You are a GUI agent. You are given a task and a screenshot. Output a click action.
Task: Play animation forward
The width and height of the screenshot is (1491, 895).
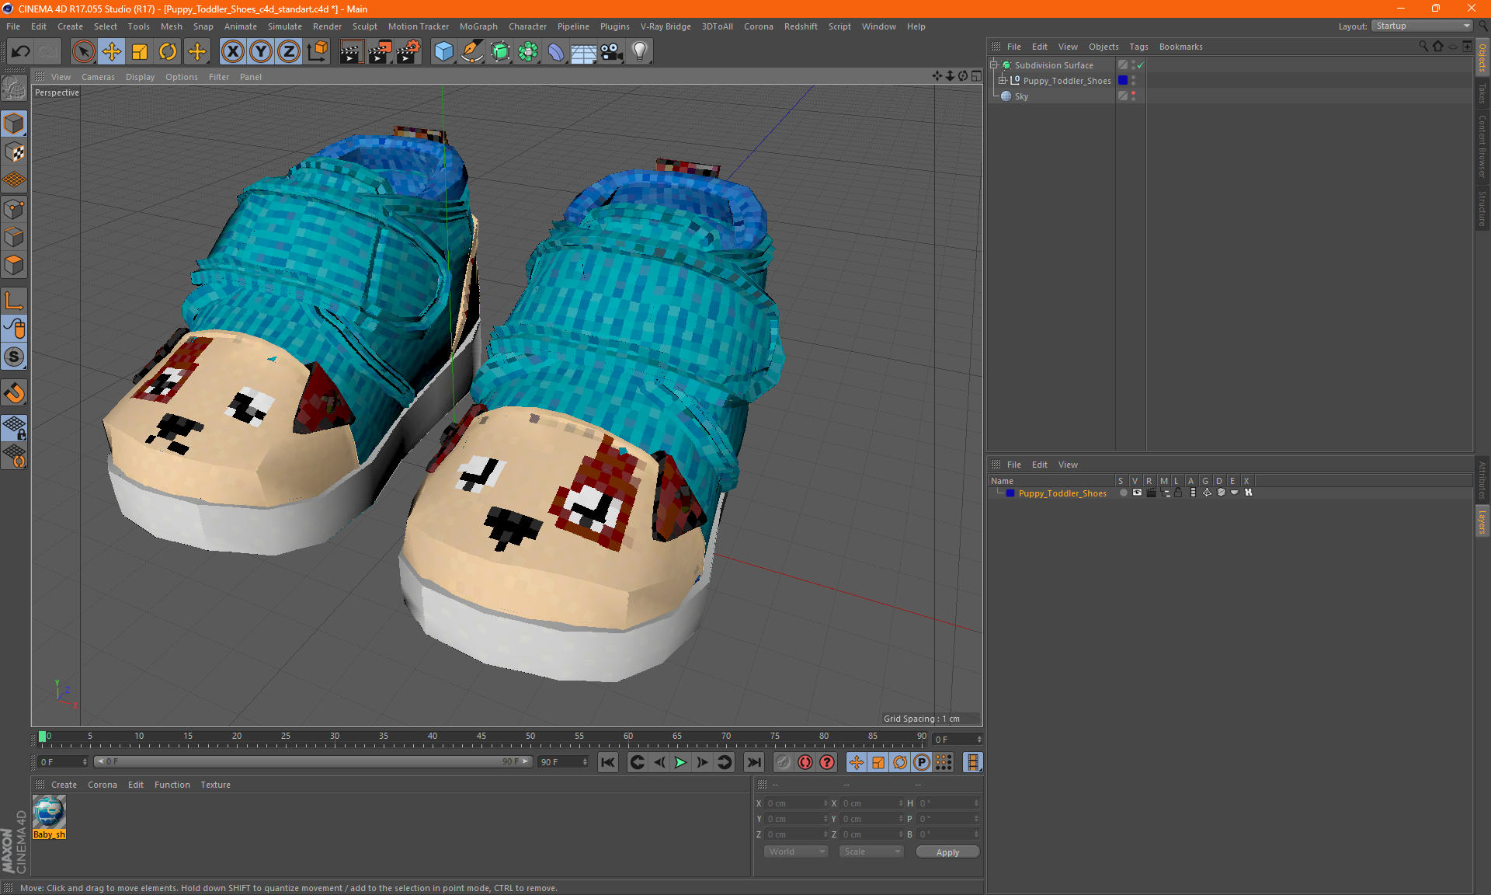tap(680, 762)
